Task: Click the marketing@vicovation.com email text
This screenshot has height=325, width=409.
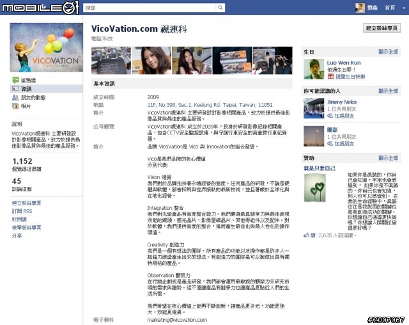Action: 177,320
